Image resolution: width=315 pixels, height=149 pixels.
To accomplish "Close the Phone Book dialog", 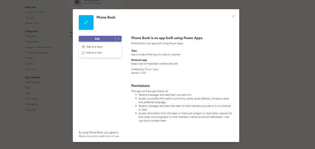I will (233, 16).
